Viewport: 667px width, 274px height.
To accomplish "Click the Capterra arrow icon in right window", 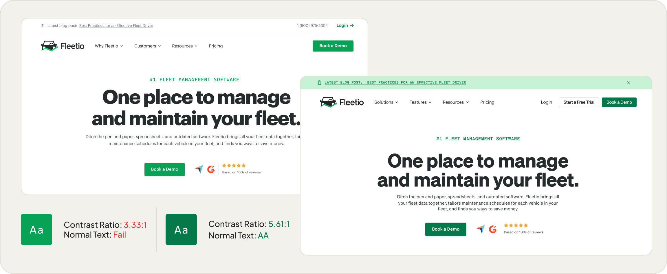I will point(481,229).
